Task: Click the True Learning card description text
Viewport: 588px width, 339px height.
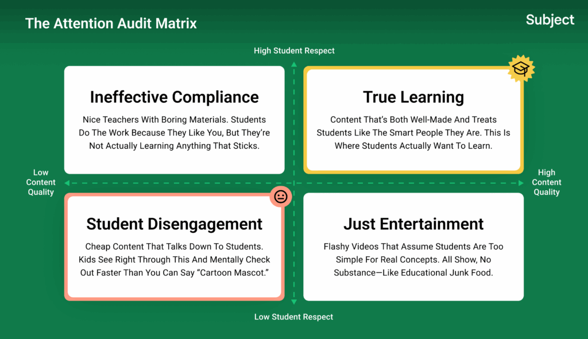Action: pyautogui.click(x=413, y=133)
